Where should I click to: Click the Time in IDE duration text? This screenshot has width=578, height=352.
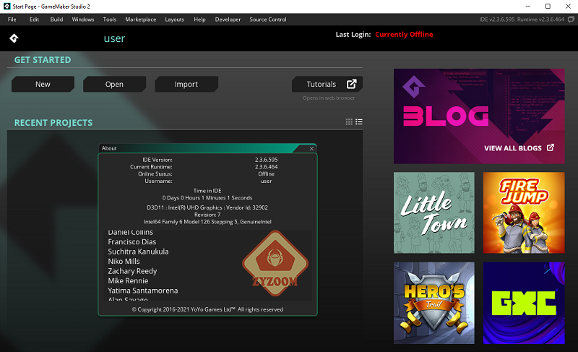click(207, 197)
